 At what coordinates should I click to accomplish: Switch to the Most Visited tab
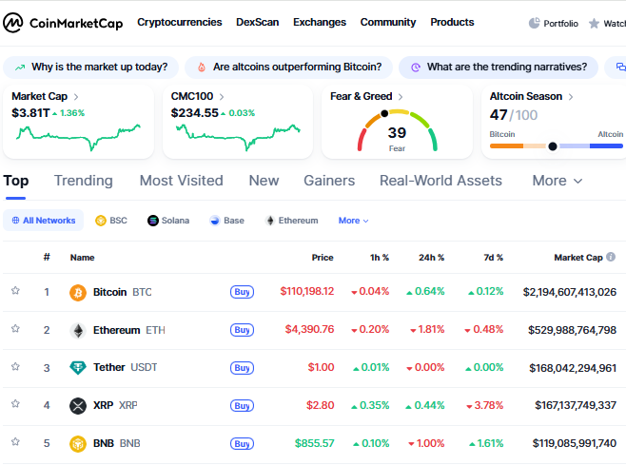click(182, 181)
